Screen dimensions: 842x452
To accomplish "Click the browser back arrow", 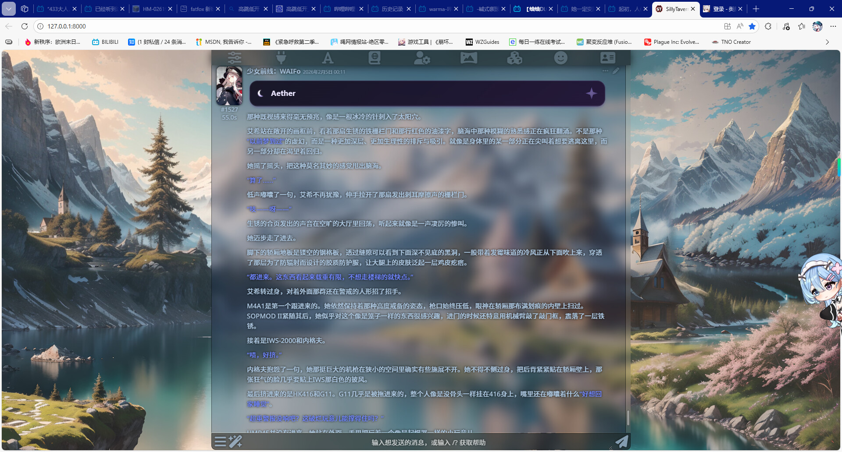I will (9, 26).
